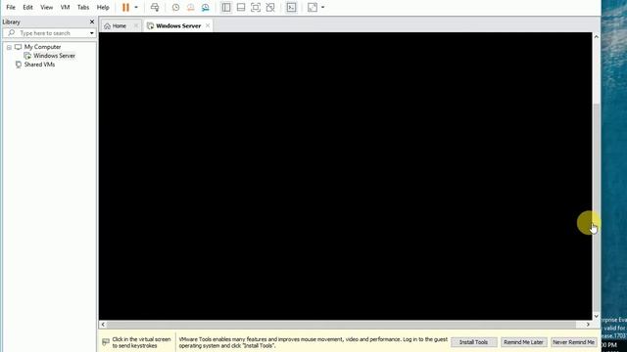Image resolution: width=627 pixels, height=352 pixels.
Task: Click the horizontal scrollbar left arrow
Action: click(x=103, y=325)
